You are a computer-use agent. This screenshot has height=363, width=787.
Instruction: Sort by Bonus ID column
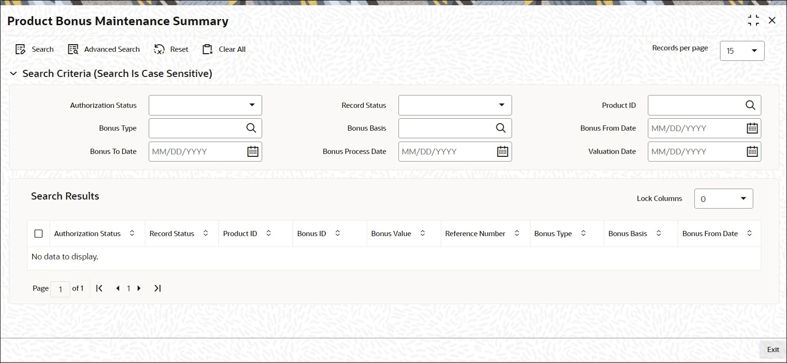click(338, 233)
